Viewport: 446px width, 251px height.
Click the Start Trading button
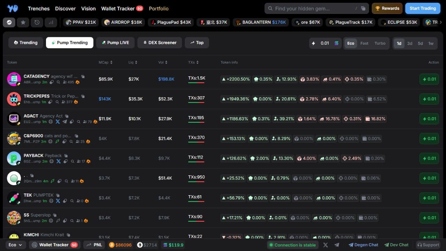tap(423, 8)
